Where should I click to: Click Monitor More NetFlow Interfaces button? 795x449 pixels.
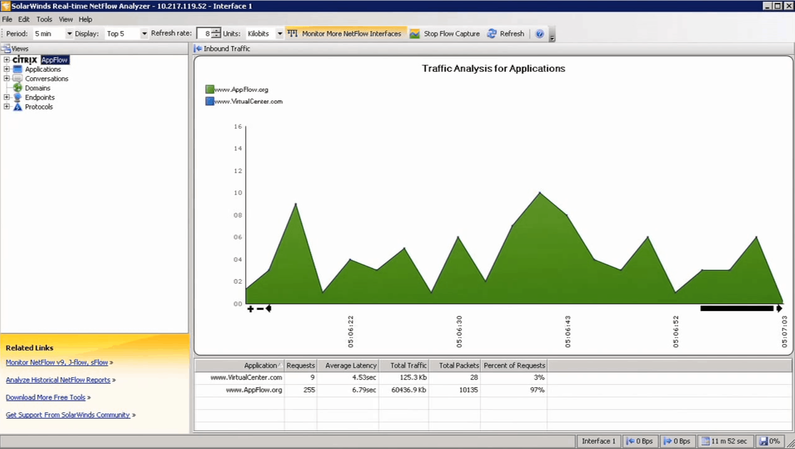click(x=345, y=33)
